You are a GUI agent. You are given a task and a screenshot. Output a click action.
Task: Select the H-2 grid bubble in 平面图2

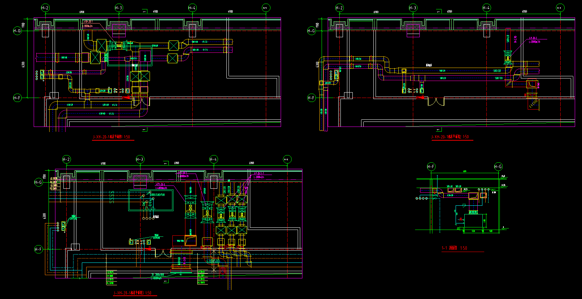(x=339, y=8)
